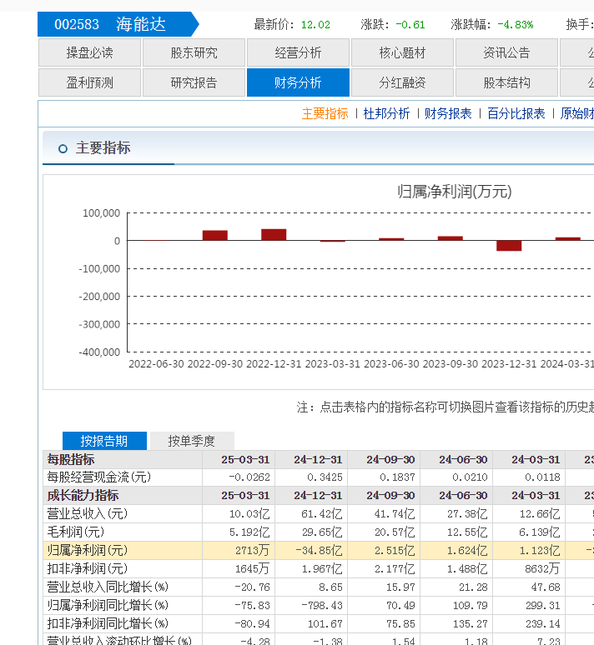Go to 杜邦分析 section link
This screenshot has width=594, height=645.
[x=386, y=113]
